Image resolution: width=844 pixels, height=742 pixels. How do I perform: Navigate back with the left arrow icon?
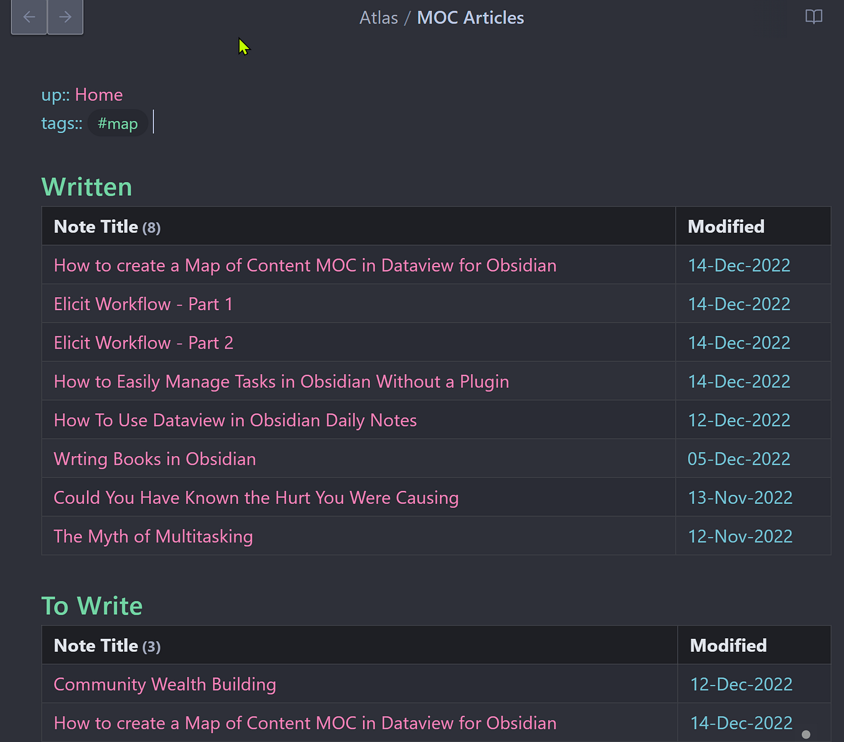pyautogui.click(x=29, y=17)
